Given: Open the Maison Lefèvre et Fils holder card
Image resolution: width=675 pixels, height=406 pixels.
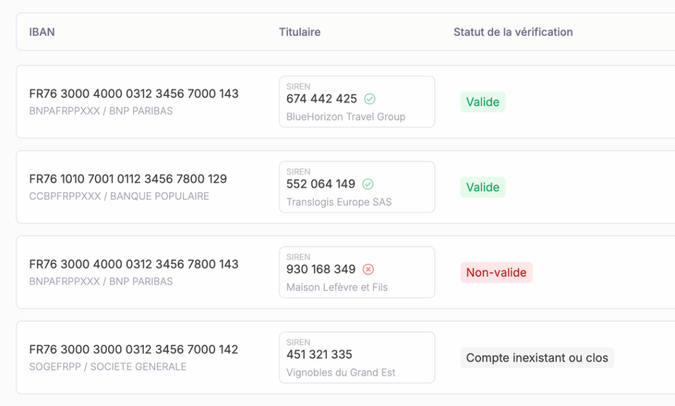Looking at the screenshot, I should pyautogui.click(x=357, y=272).
